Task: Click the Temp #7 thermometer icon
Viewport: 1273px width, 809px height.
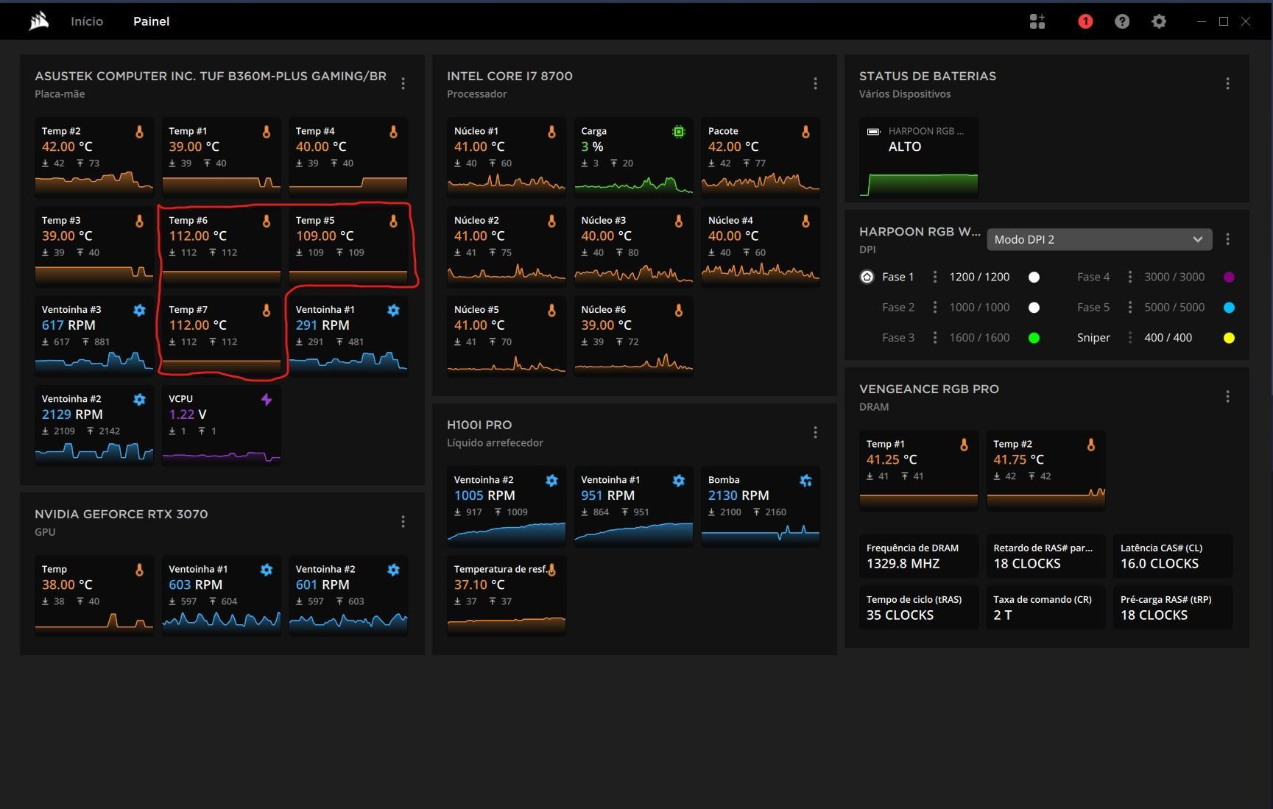Action: [x=267, y=310]
